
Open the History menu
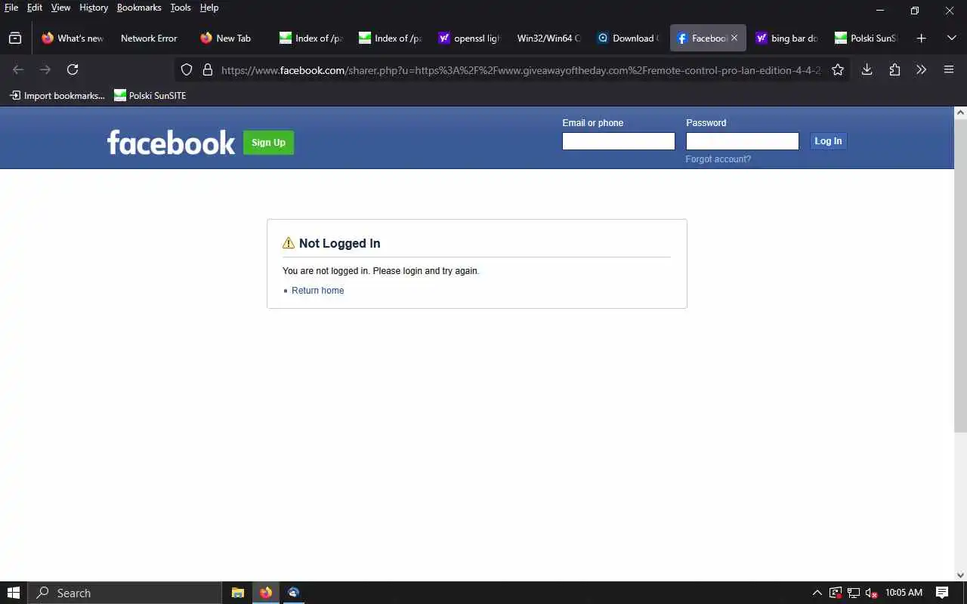pos(94,8)
